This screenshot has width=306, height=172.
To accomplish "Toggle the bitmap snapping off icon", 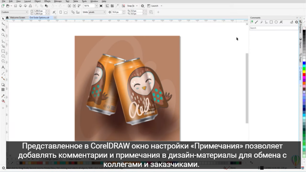I will (x=123, y=6).
